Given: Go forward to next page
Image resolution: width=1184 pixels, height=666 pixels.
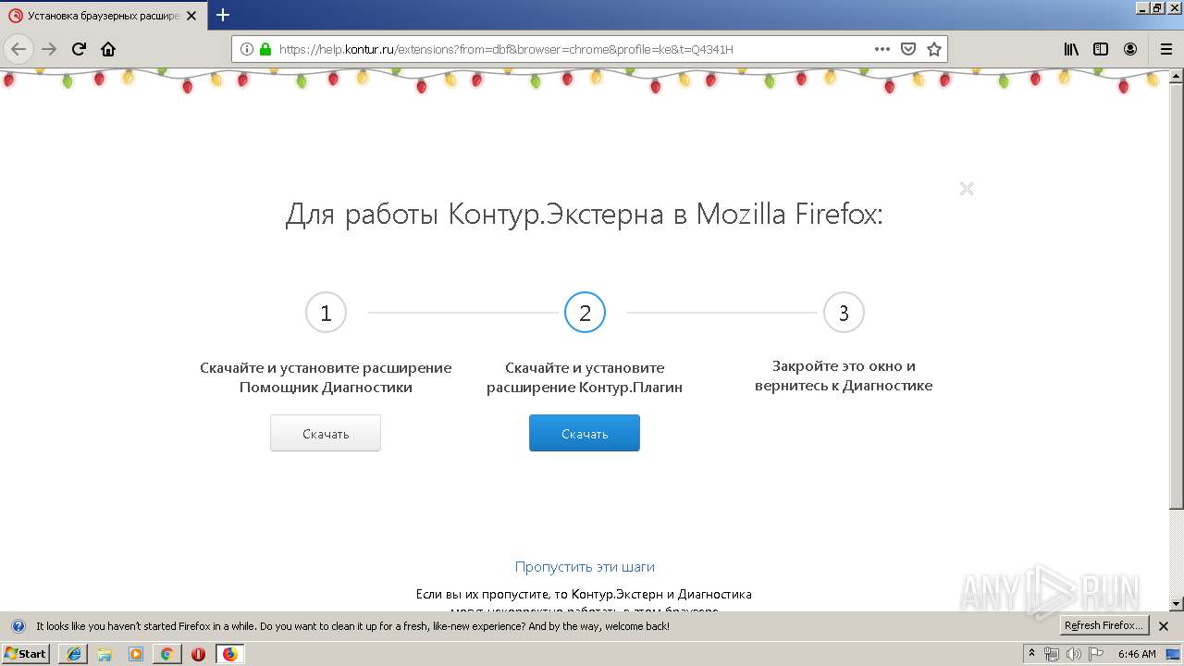Looking at the screenshot, I should [x=49, y=49].
